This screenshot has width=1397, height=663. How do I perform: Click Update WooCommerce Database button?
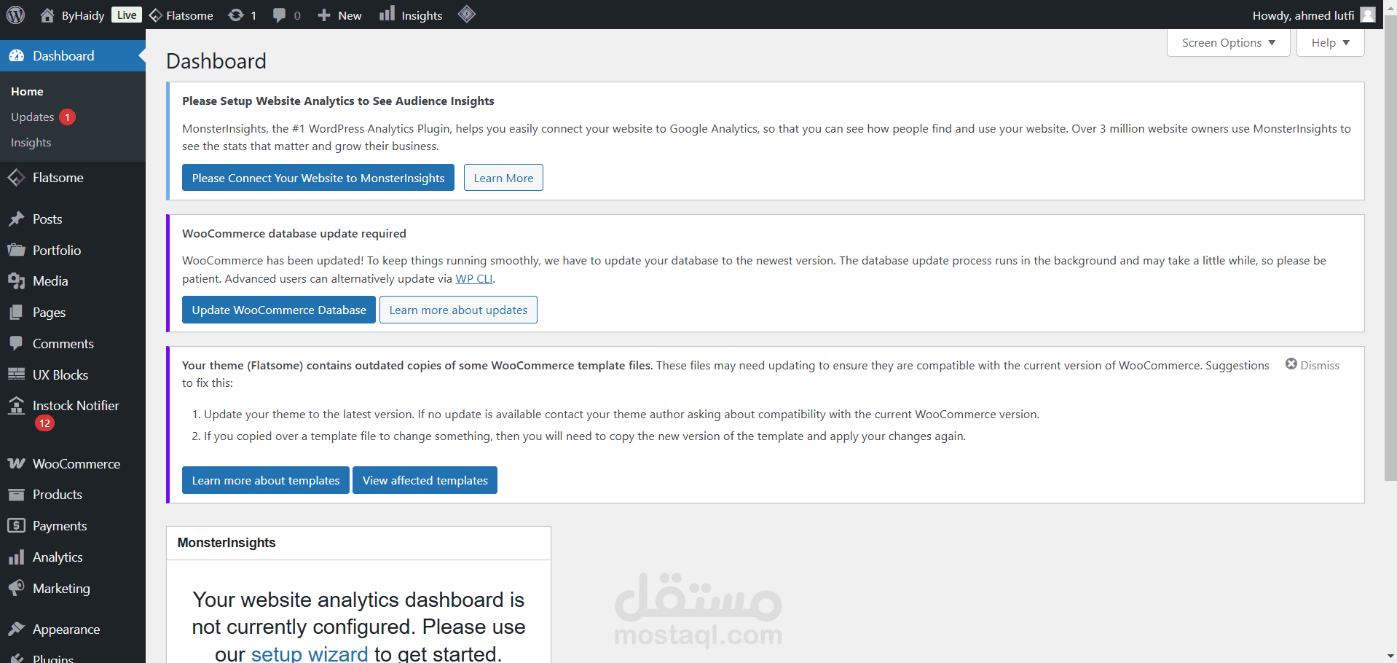pos(279,310)
